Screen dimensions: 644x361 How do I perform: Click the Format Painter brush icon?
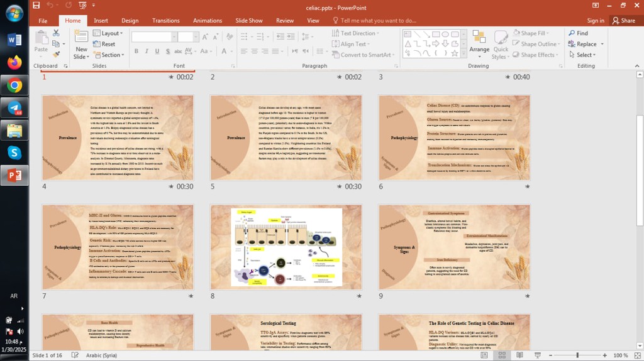(56, 54)
